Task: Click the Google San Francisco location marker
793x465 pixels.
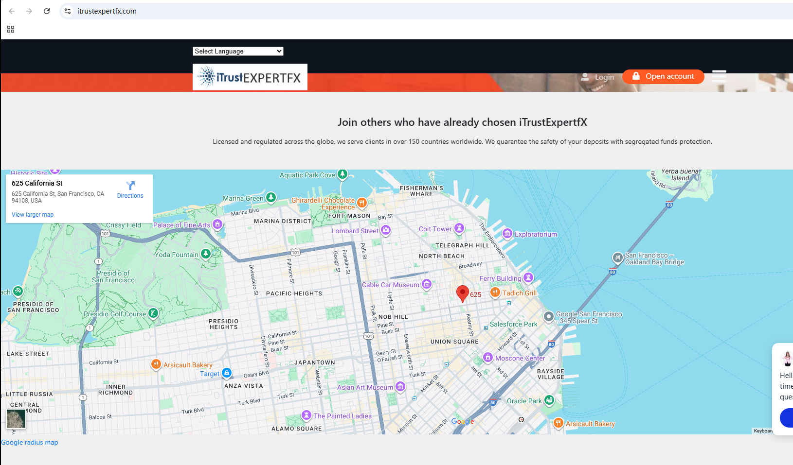Action: (x=549, y=317)
